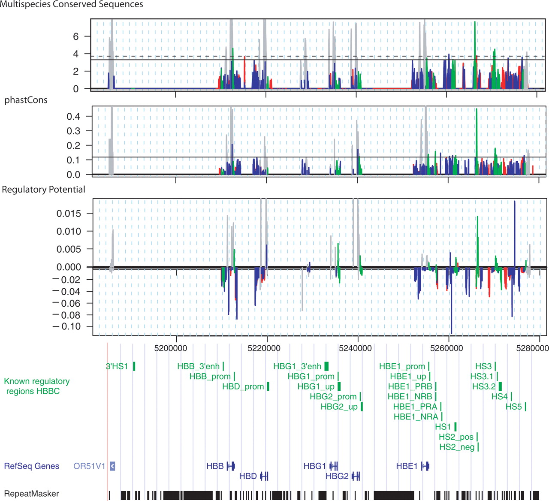Open the RefSeq Genes track label
Viewport: 549px width, 501px height.
pyautogui.click(x=32, y=466)
